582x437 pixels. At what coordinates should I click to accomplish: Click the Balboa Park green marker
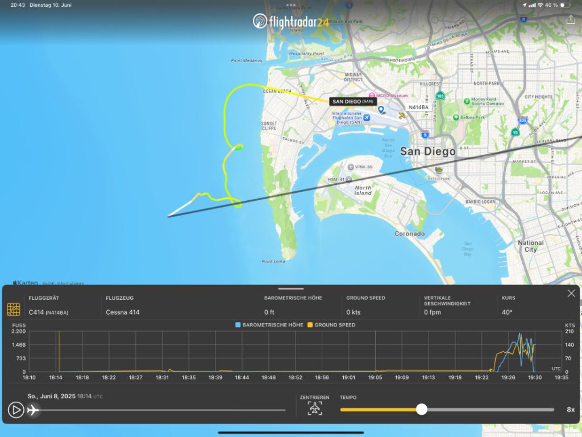click(456, 117)
